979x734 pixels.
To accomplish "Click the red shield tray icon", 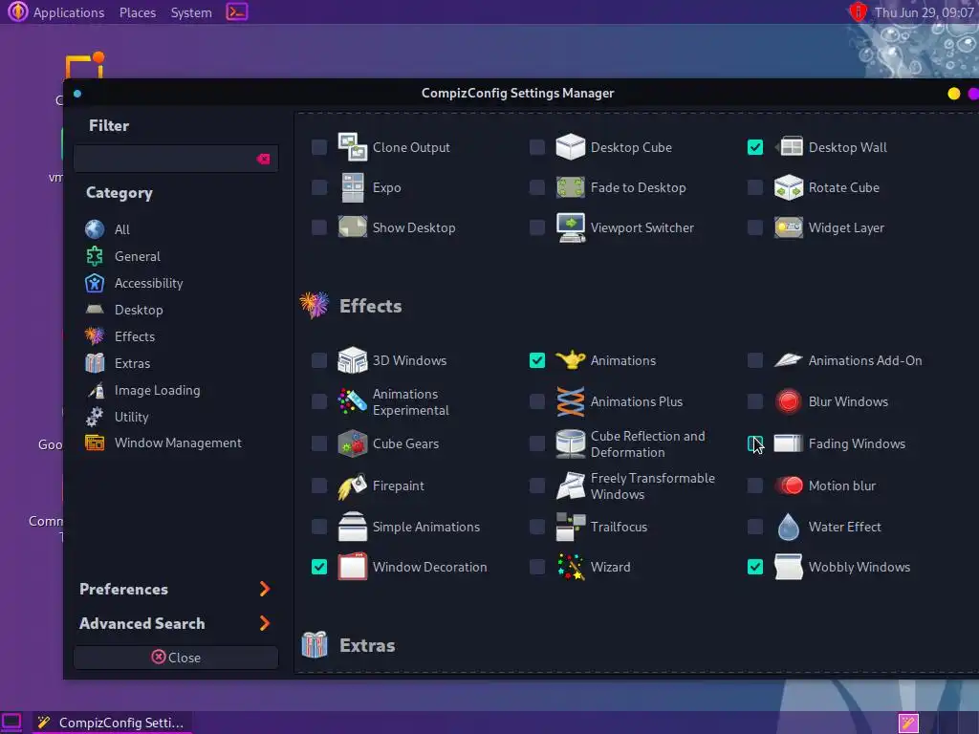I will coord(859,11).
